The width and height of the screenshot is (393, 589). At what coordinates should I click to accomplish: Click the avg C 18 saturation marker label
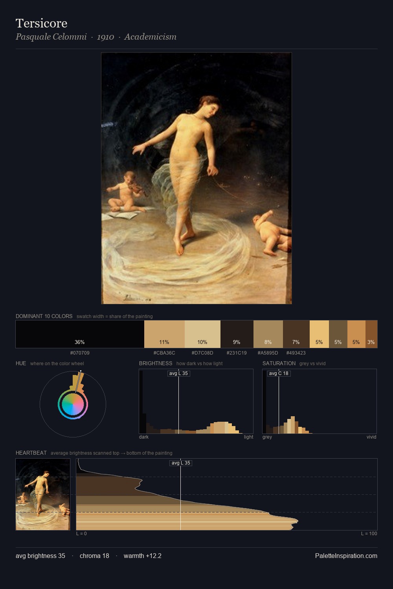click(x=279, y=373)
